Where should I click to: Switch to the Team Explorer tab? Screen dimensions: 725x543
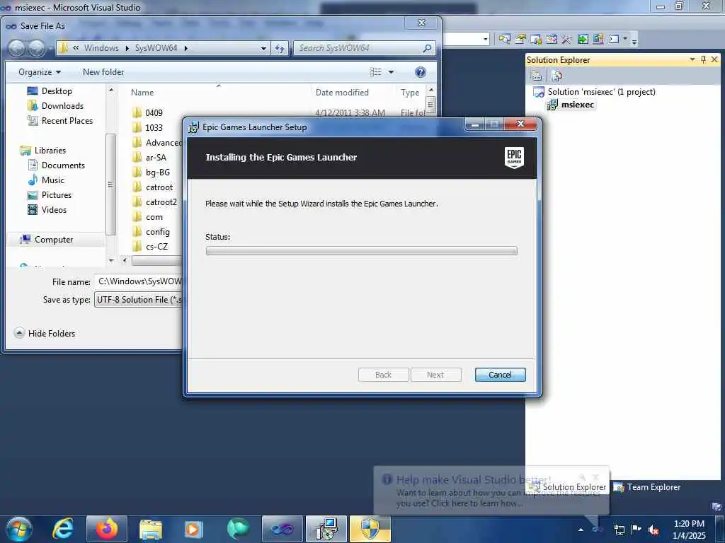[x=647, y=487]
